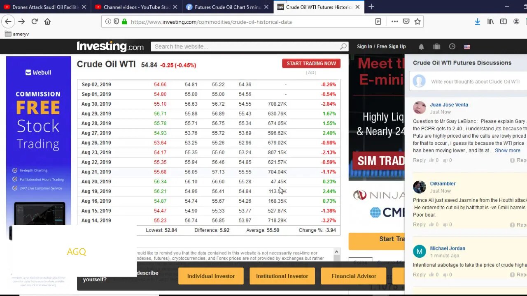Go back to the previous page

click(x=8, y=22)
